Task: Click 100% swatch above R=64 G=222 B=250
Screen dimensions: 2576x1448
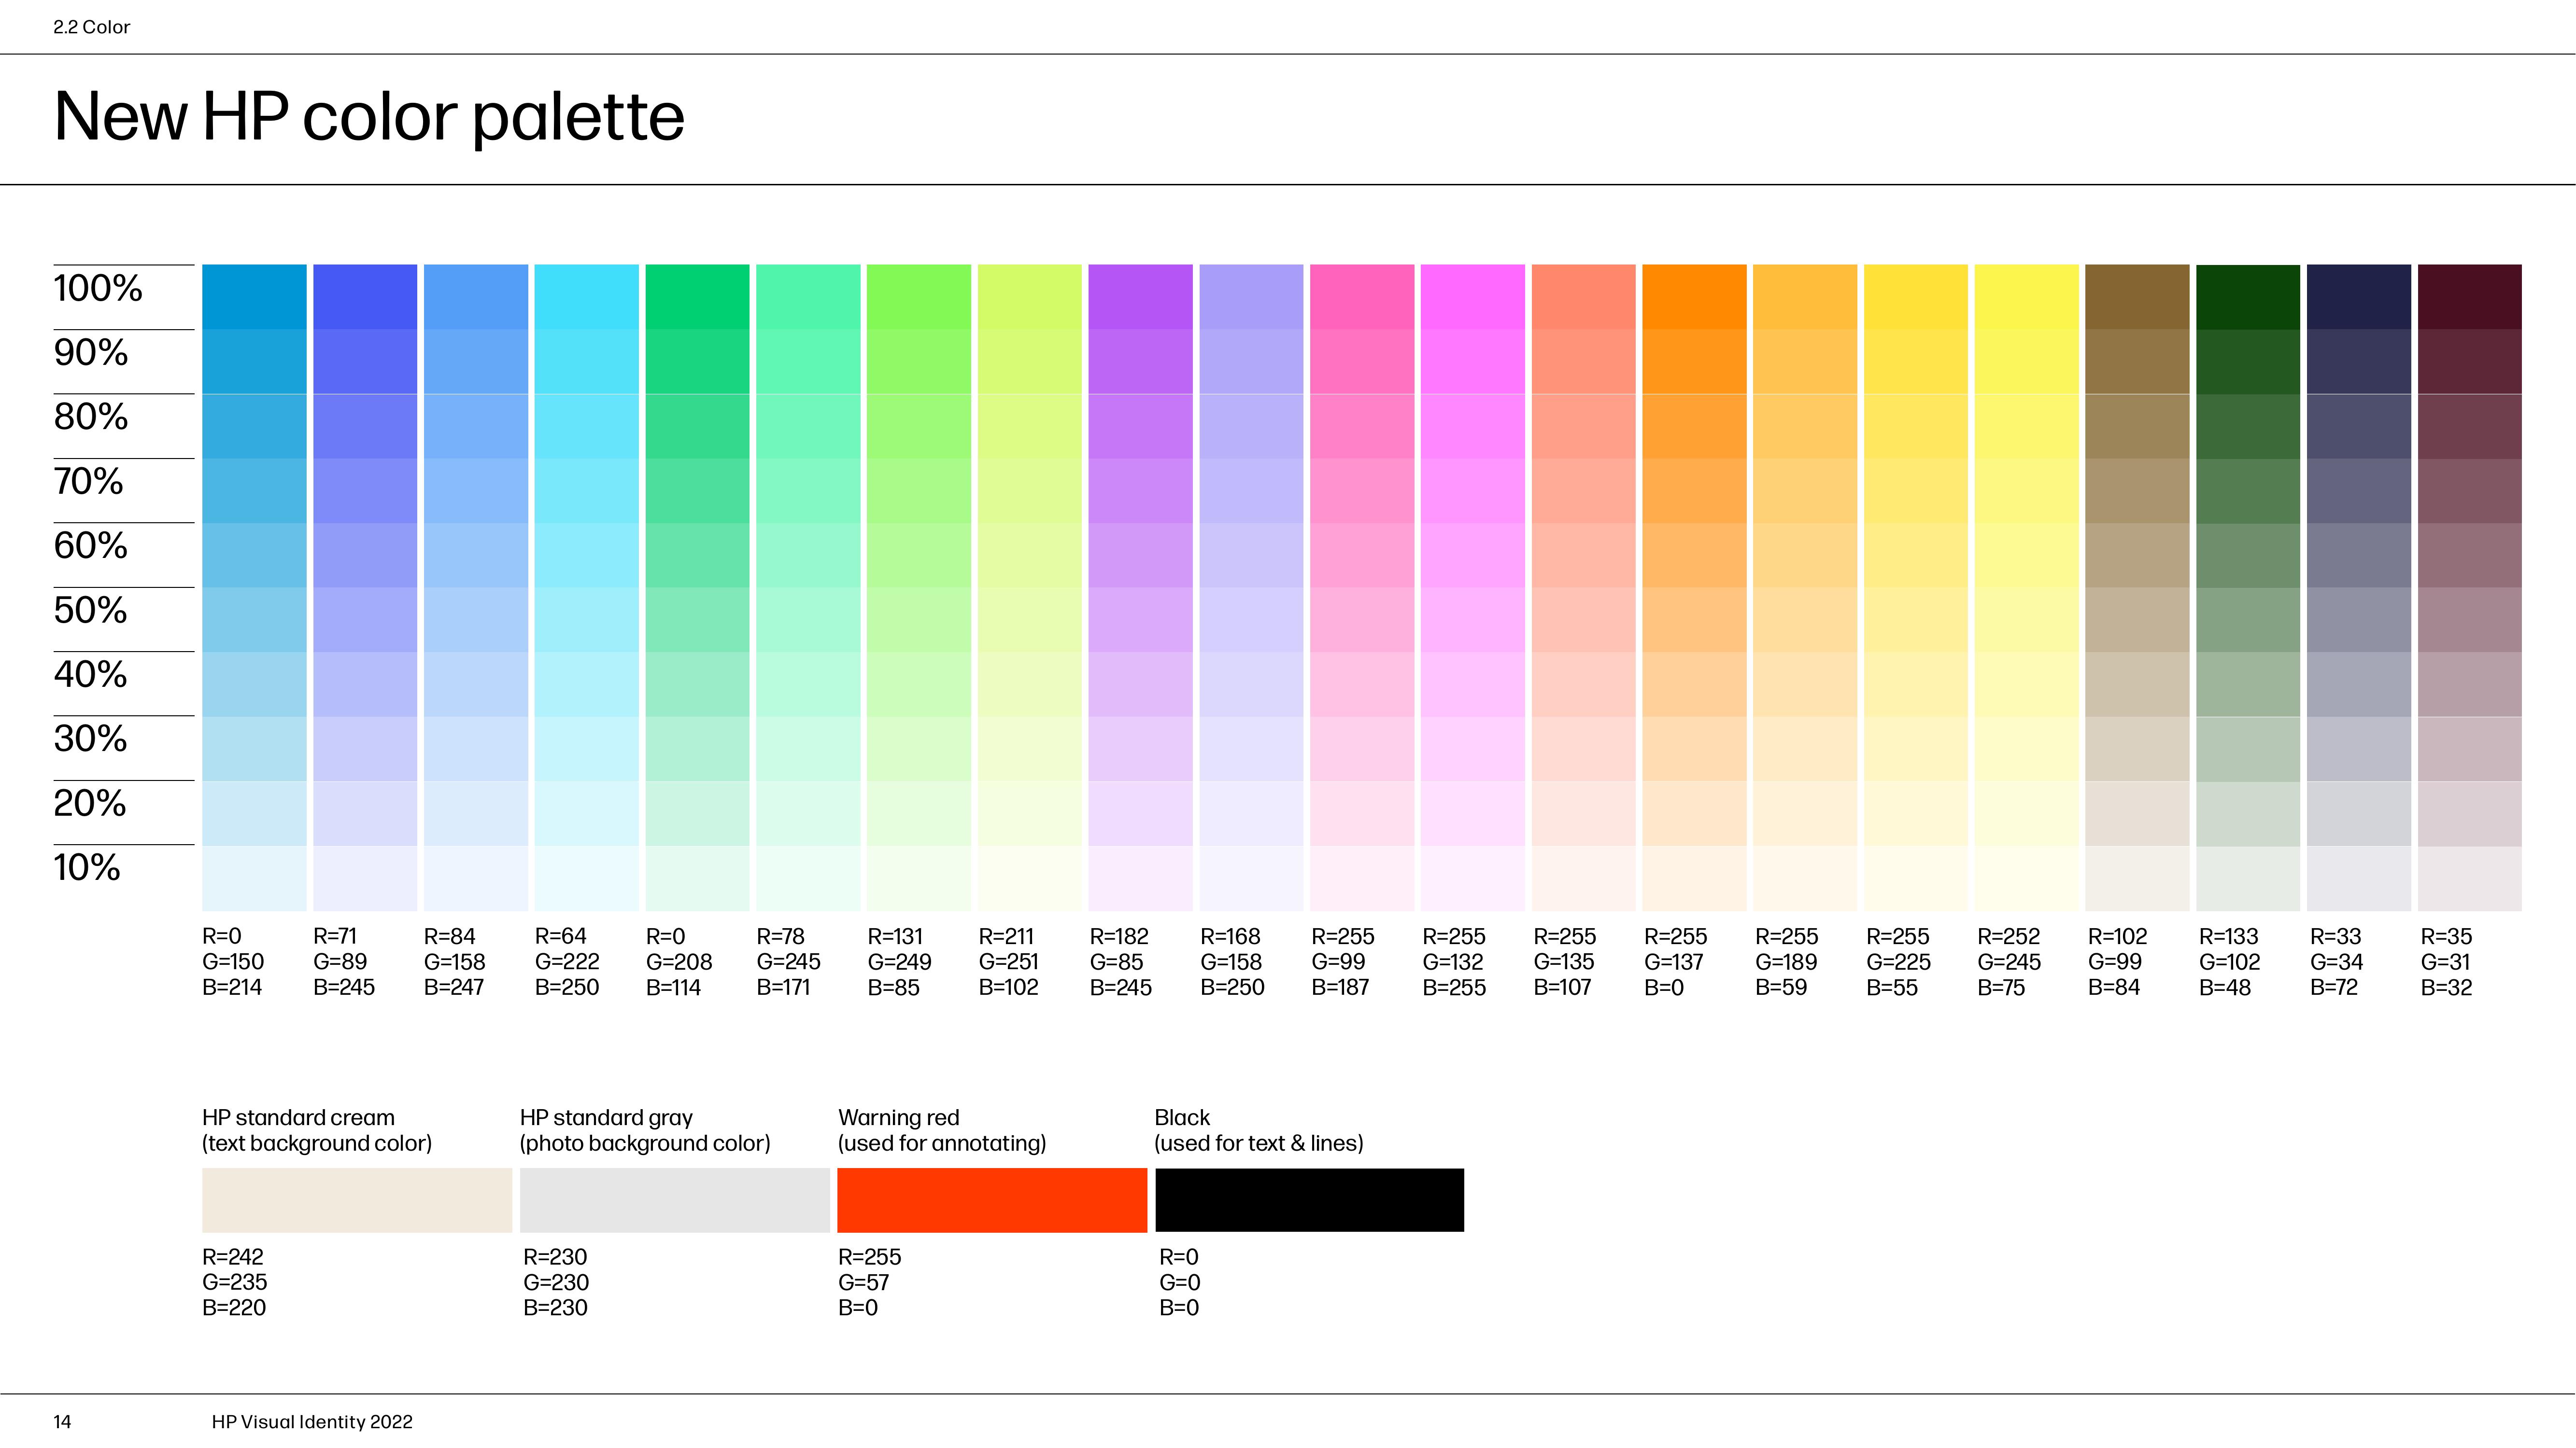Action: click(x=587, y=297)
